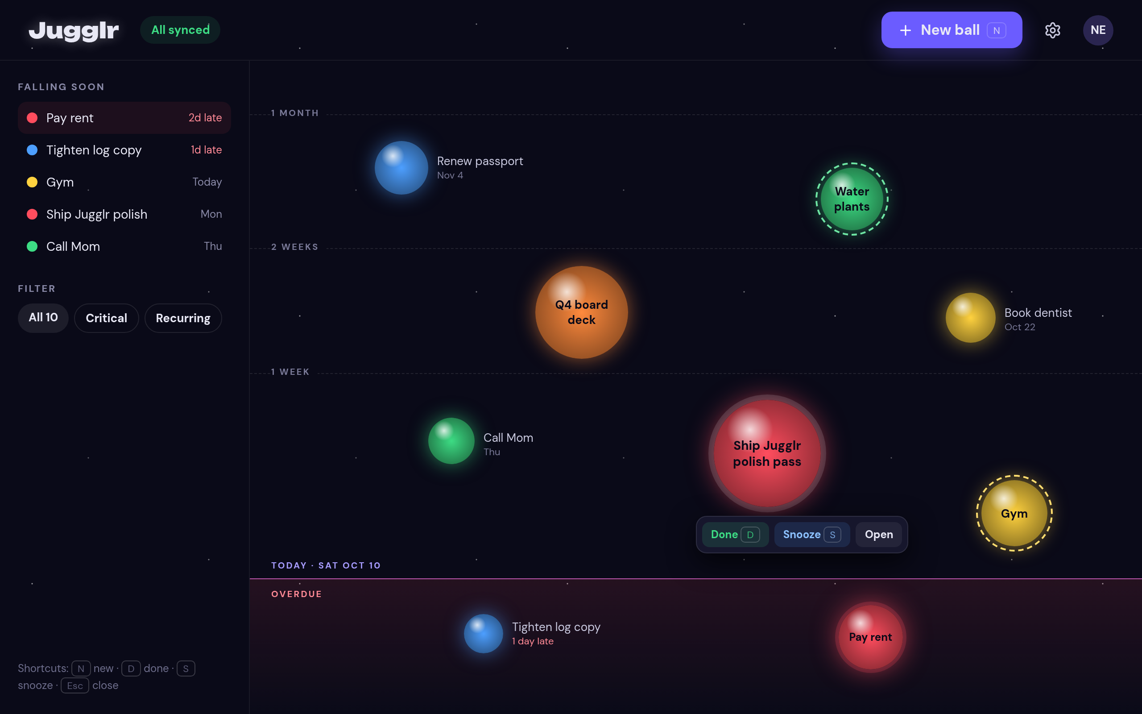Click the Esc shortcut key hint
The width and height of the screenshot is (1142, 714).
click(74, 686)
